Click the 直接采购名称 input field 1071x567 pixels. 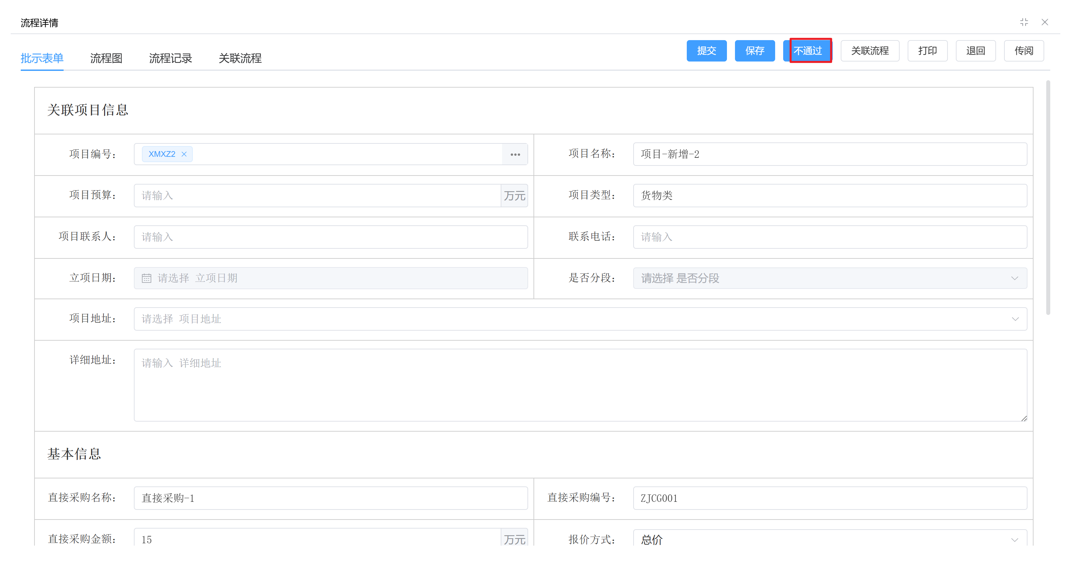[331, 498]
